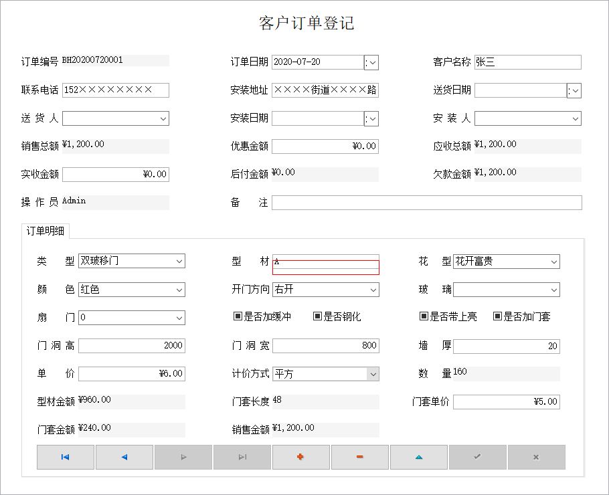Select the 订单明细 tab

point(46,231)
